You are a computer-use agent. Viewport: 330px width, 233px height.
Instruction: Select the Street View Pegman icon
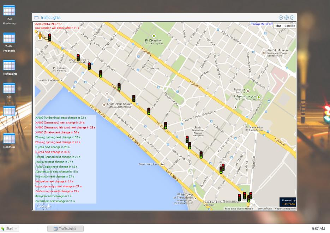(40, 36)
